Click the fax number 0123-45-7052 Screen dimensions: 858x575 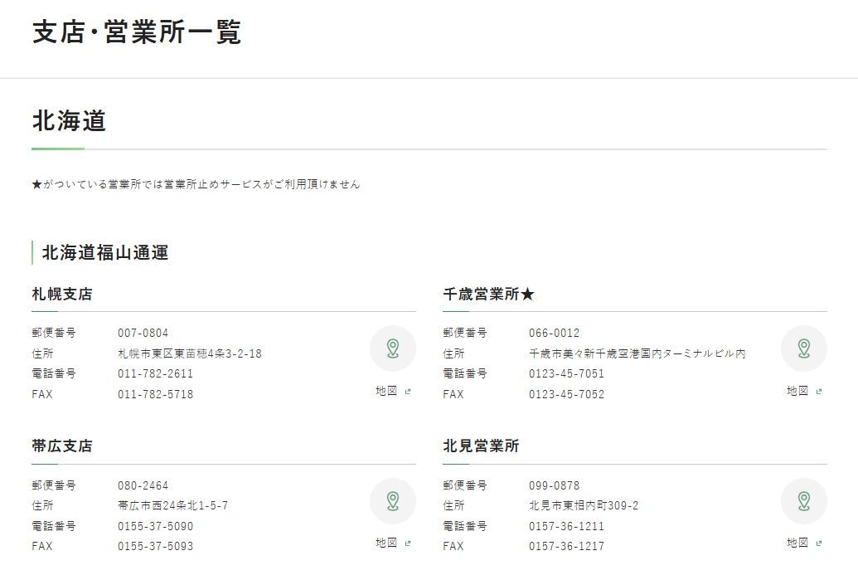[x=566, y=394]
